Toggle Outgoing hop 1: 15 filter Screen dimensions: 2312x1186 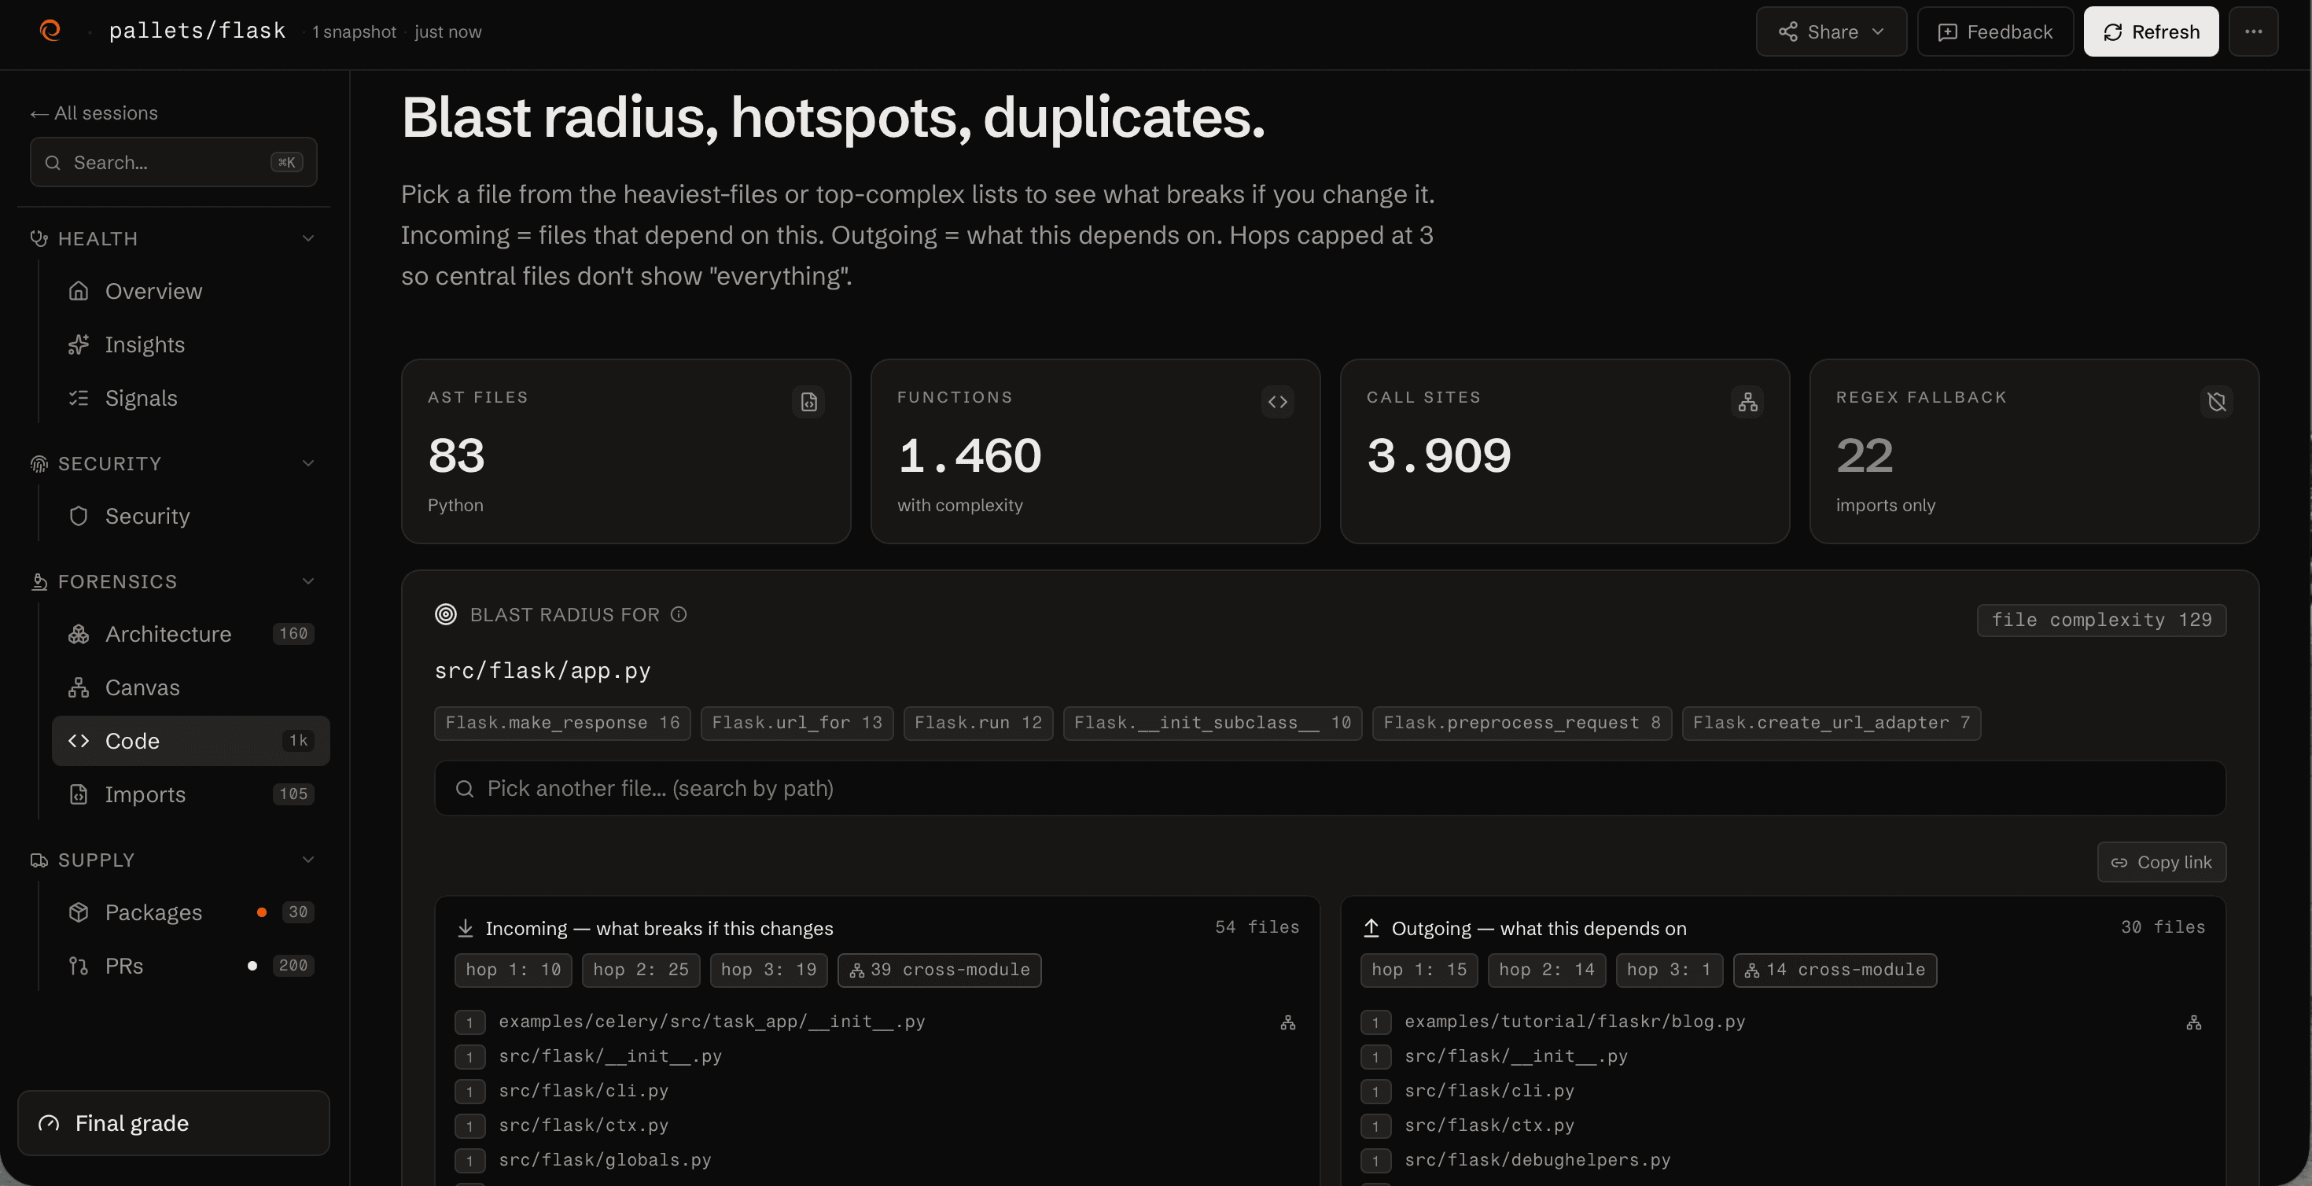click(1419, 971)
